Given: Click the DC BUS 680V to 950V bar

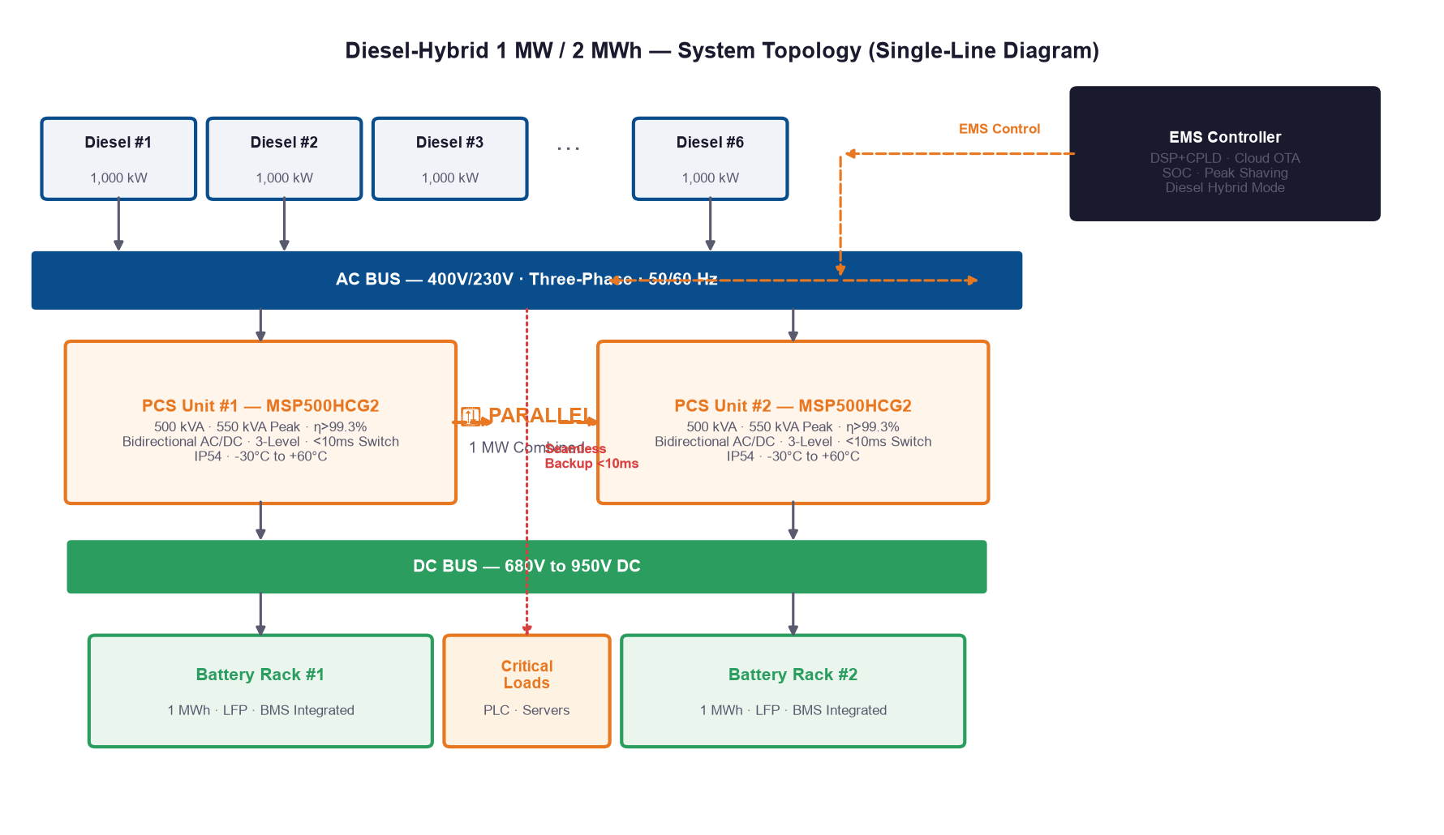Looking at the screenshot, I should pos(526,567).
